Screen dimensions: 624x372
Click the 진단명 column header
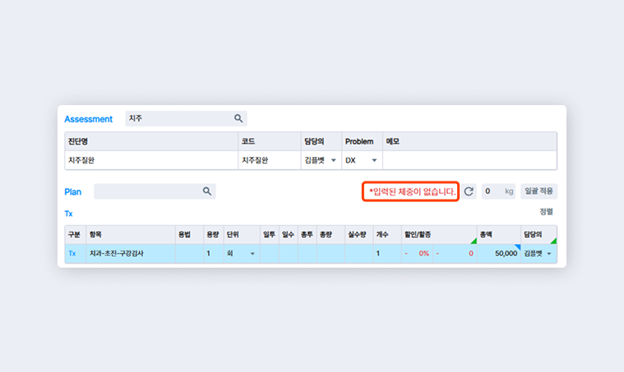[x=151, y=141]
